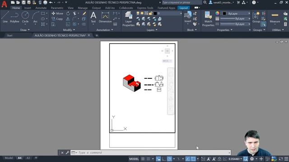The image size is (289, 162).
Task: Click the command line input field
Action: pyautogui.click(x=150, y=153)
